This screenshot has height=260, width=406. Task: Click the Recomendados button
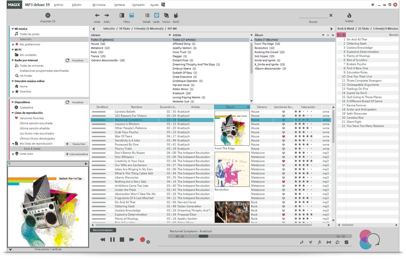point(103,230)
